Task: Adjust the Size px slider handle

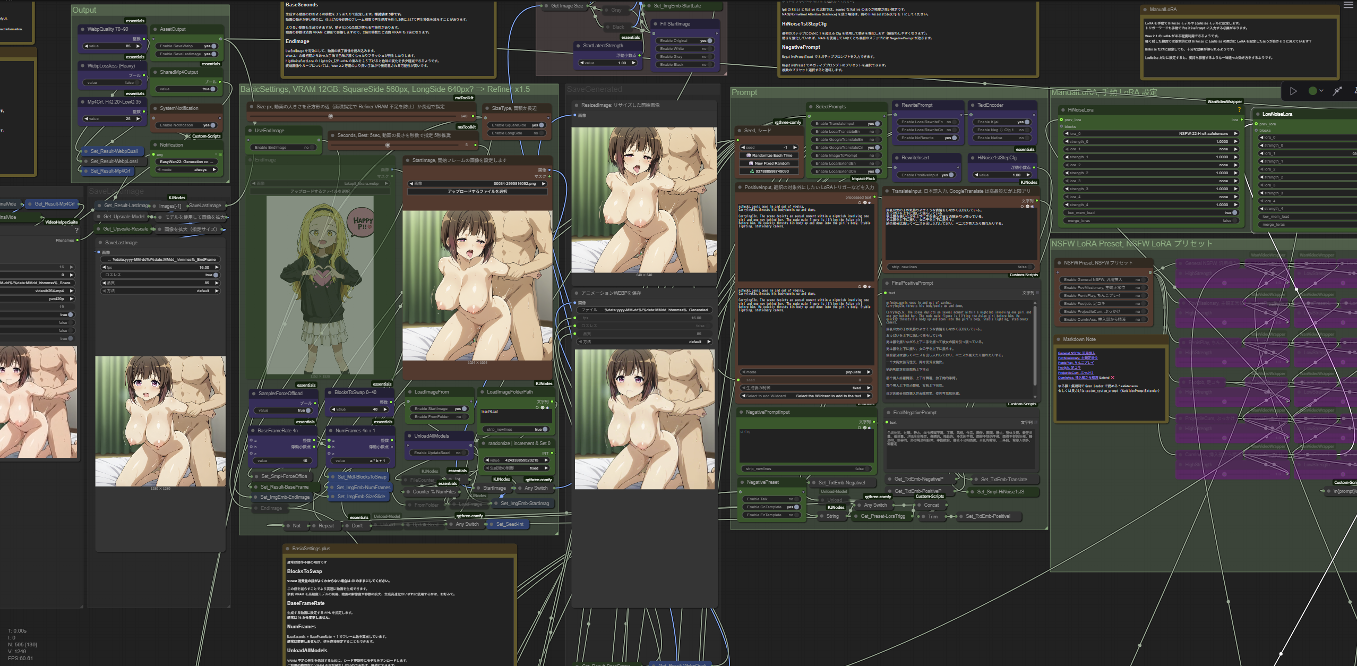Action: coord(330,116)
